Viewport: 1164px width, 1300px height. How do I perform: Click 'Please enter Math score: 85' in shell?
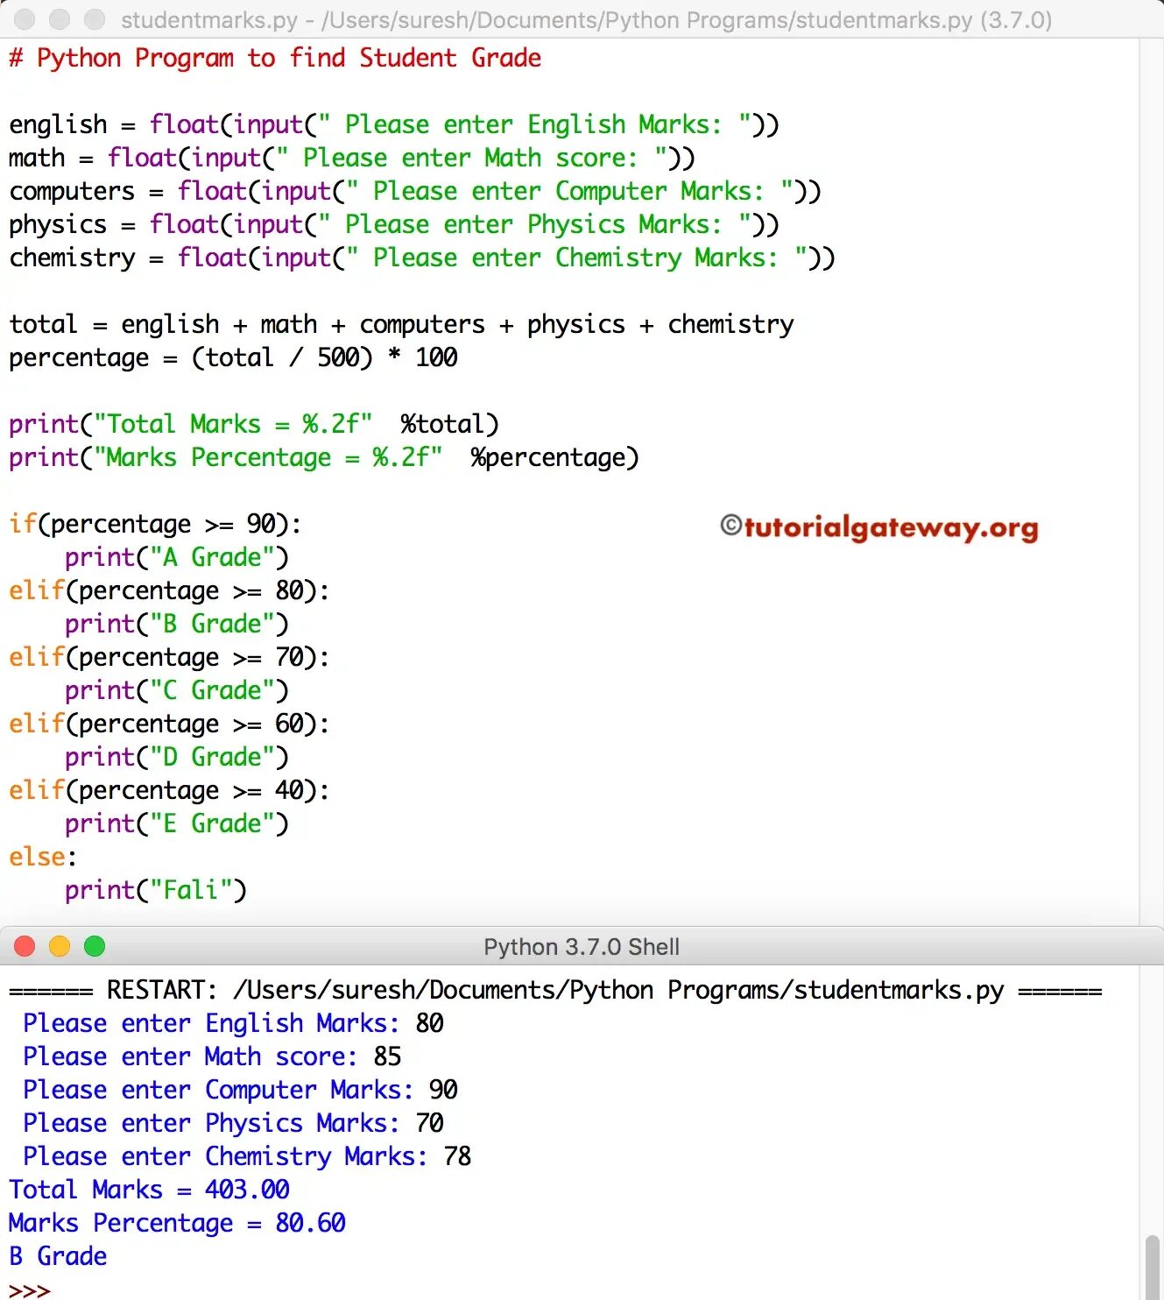click(212, 1056)
